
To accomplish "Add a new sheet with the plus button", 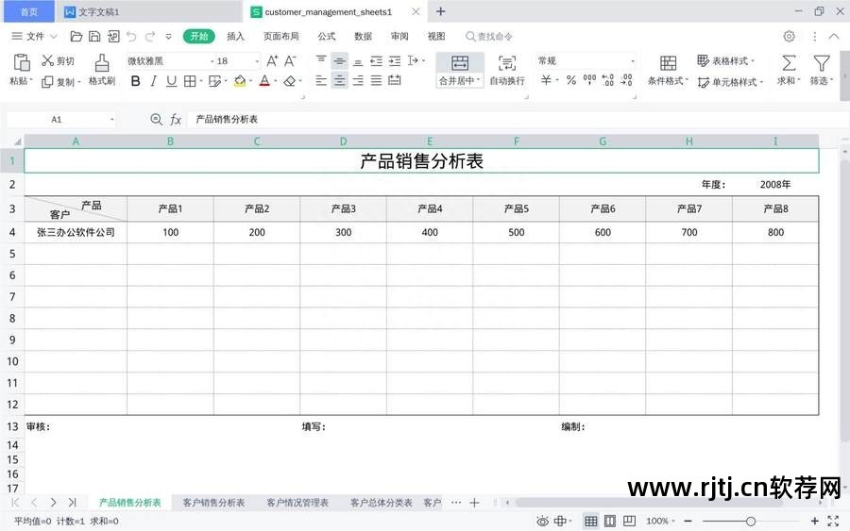I will (474, 503).
